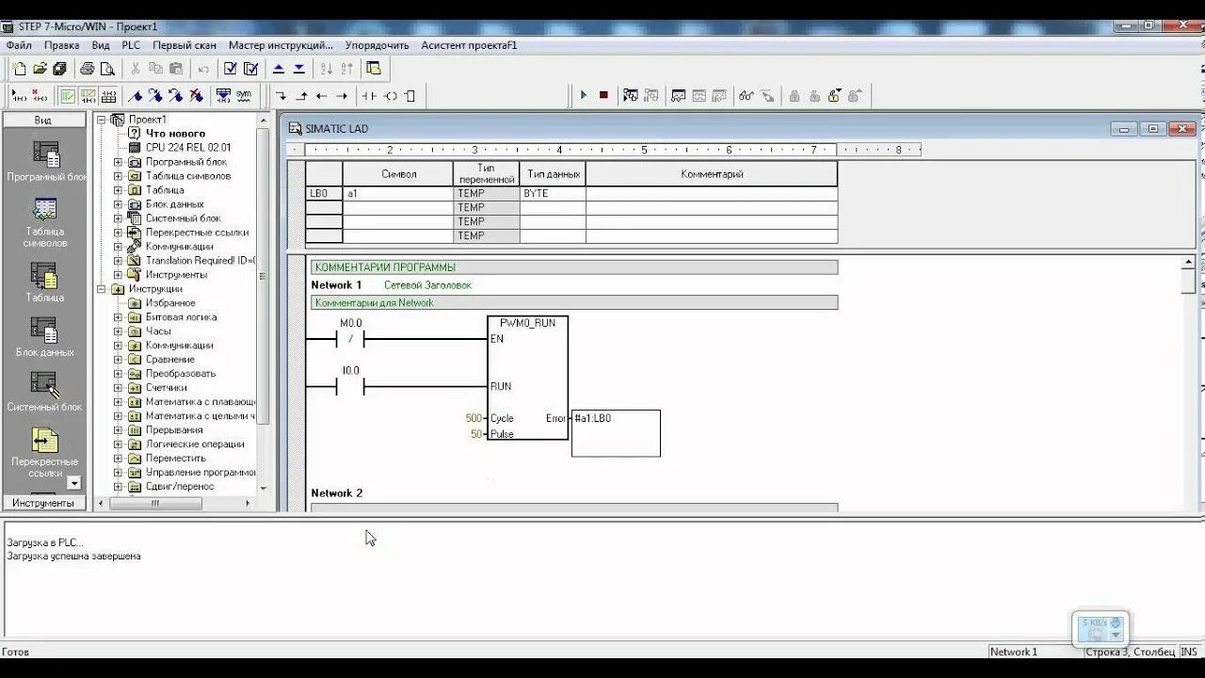
Task: Click the Insert Network icon
Action: [18, 95]
